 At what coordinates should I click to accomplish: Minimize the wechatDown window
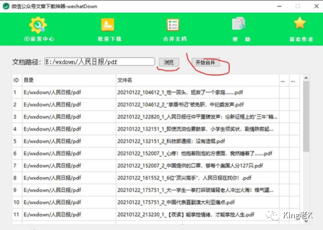point(279,6)
